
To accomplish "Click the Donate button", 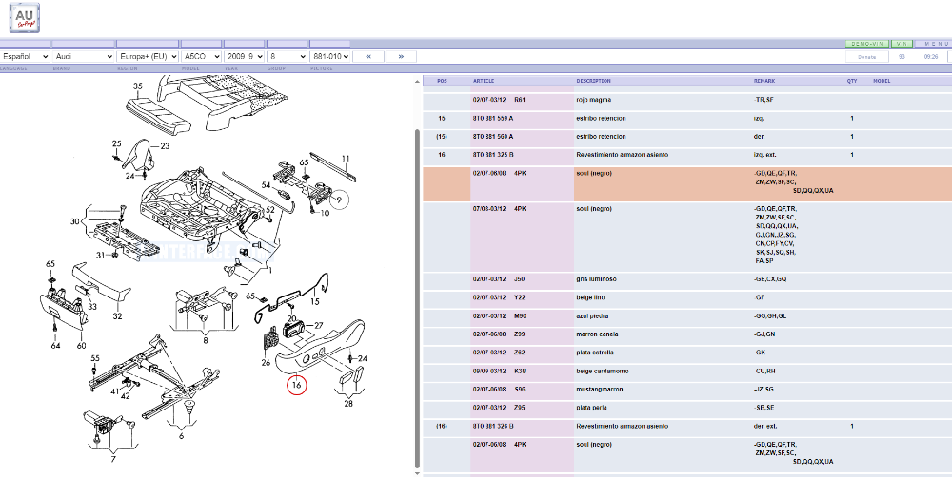I will pos(867,56).
